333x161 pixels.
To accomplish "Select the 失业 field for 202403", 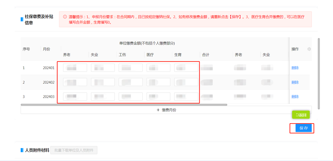I will [x=103, y=97].
